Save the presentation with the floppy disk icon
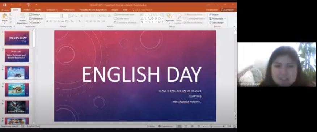Image resolution: width=317 pixels, height=132 pixels. tap(5, 5)
